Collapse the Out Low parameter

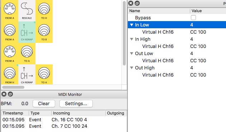pyautogui.click(x=131, y=53)
